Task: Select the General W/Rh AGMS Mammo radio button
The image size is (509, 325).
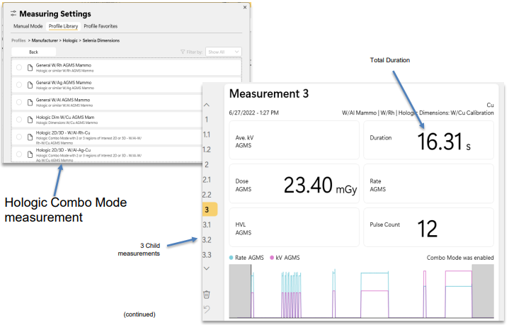Action: 19,67
